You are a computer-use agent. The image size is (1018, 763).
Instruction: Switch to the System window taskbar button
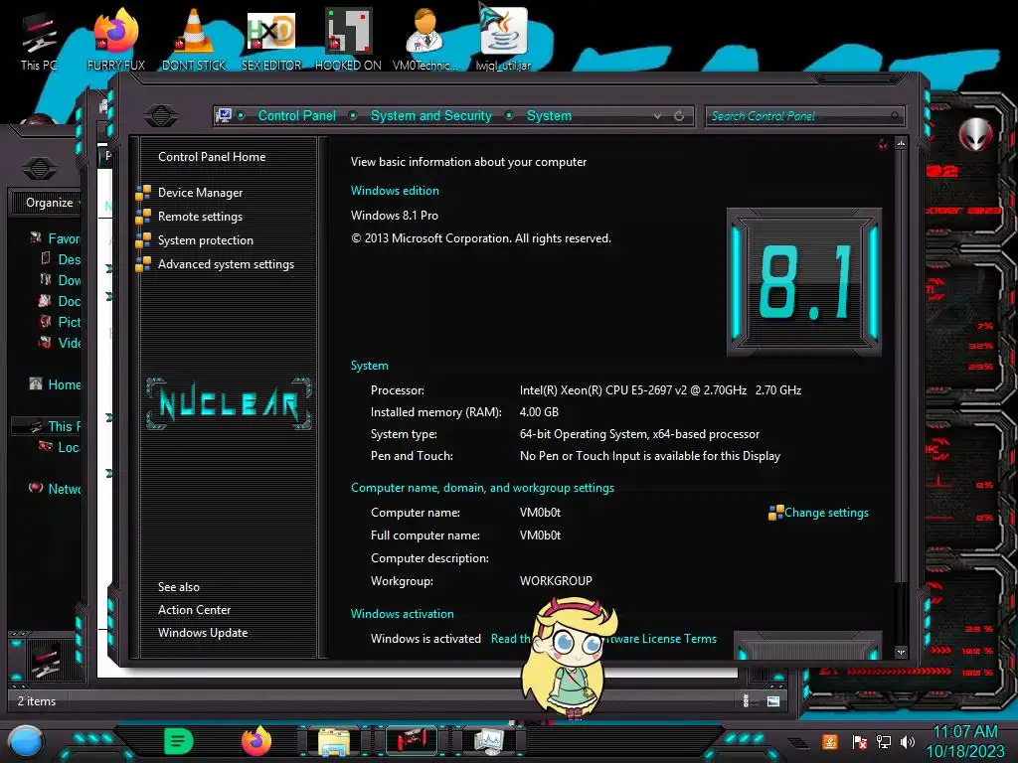click(488, 741)
